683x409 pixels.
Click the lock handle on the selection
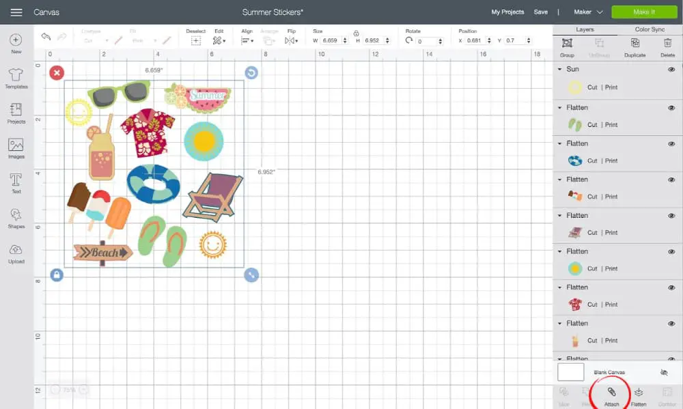[x=57, y=275]
